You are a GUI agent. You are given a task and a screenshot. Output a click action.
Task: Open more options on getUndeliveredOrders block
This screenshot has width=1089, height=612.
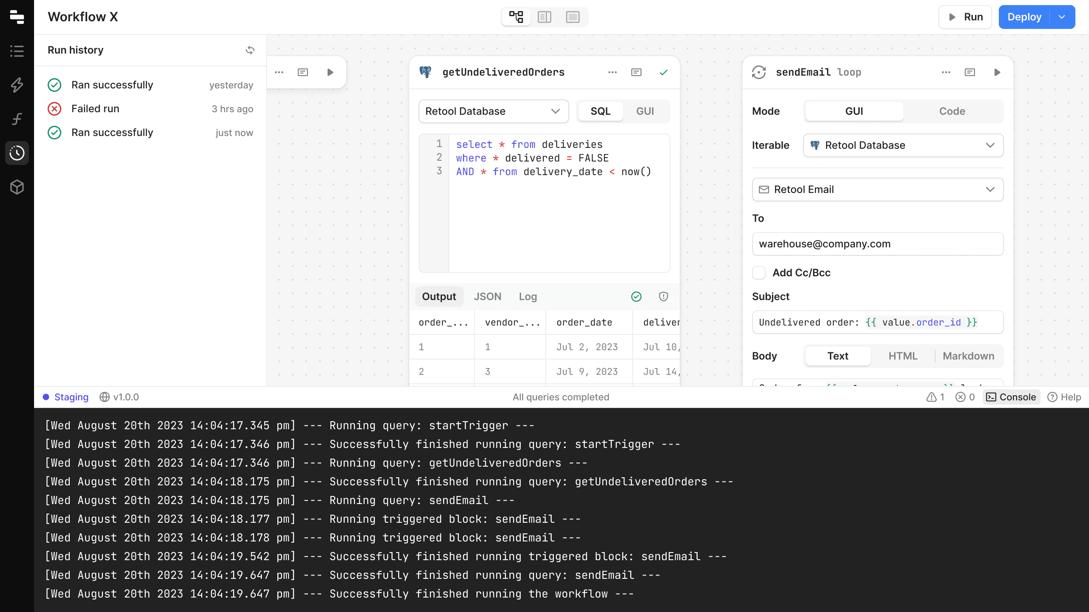(x=613, y=72)
